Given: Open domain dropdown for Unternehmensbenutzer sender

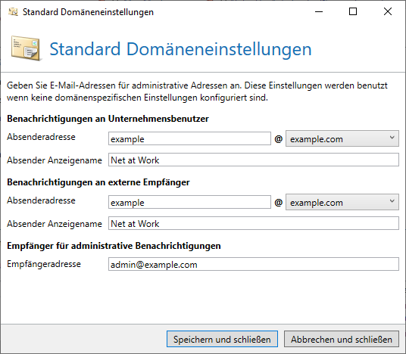Looking at the screenshot, I should [342, 138].
